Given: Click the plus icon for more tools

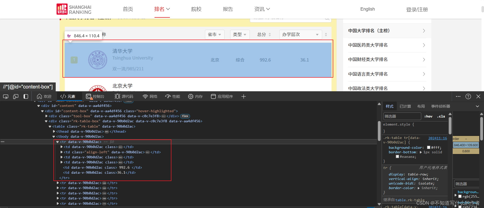Looking at the screenshot, I should 244,97.
